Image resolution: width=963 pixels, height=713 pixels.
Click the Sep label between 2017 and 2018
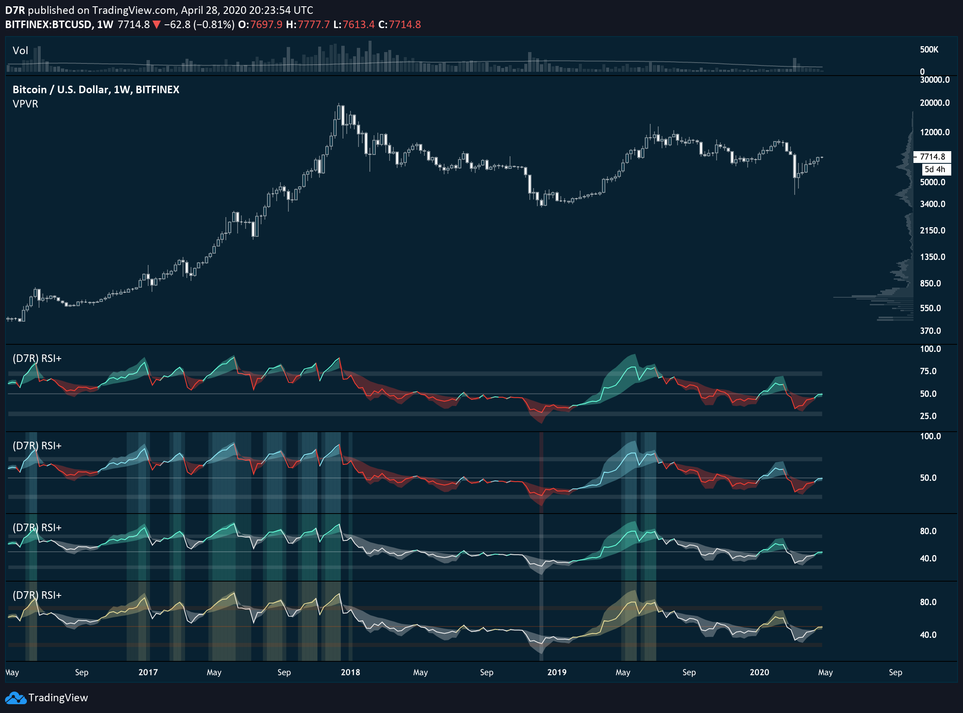point(284,672)
